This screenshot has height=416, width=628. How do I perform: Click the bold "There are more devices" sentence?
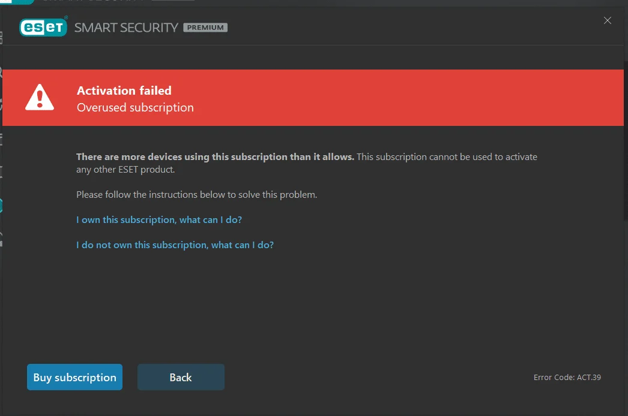pos(215,157)
